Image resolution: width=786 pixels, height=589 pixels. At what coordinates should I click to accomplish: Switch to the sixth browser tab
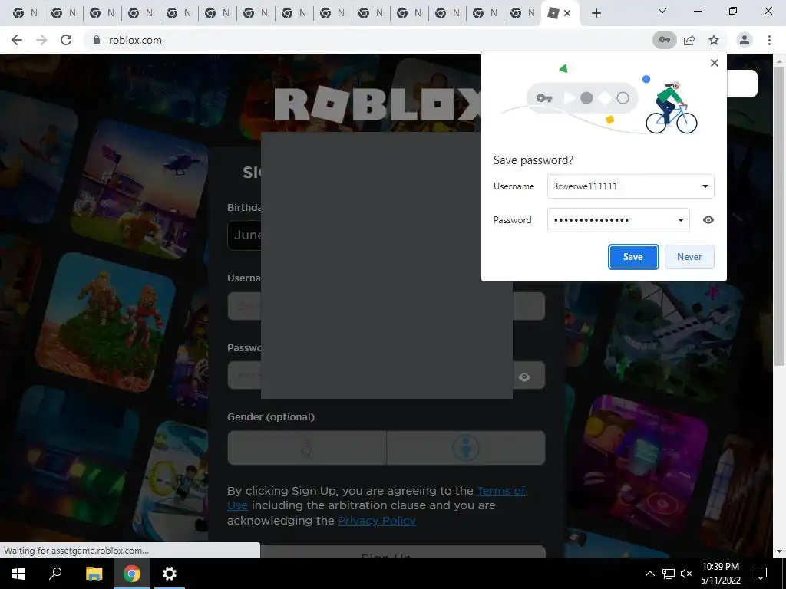pyautogui.click(x=217, y=13)
